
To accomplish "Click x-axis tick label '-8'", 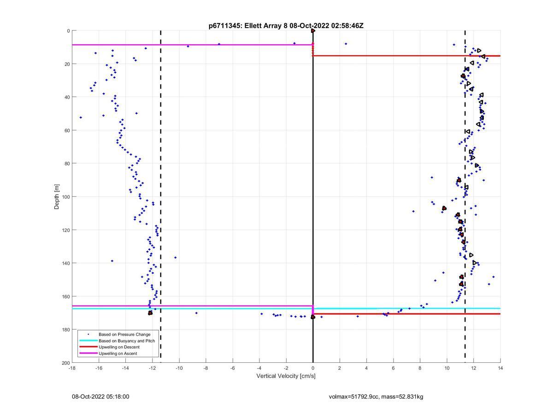I will coord(206,368).
